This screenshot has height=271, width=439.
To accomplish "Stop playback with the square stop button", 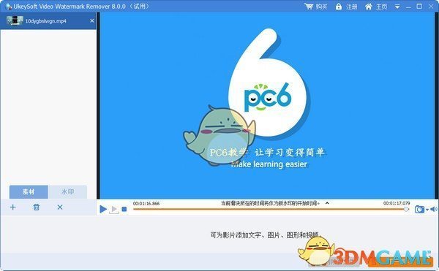I will tap(124, 209).
